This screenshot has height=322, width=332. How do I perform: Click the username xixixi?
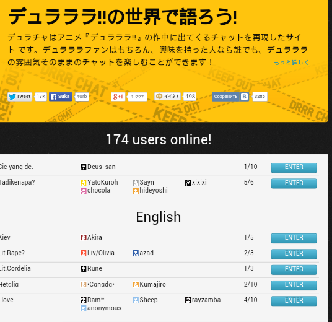[199, 182]
